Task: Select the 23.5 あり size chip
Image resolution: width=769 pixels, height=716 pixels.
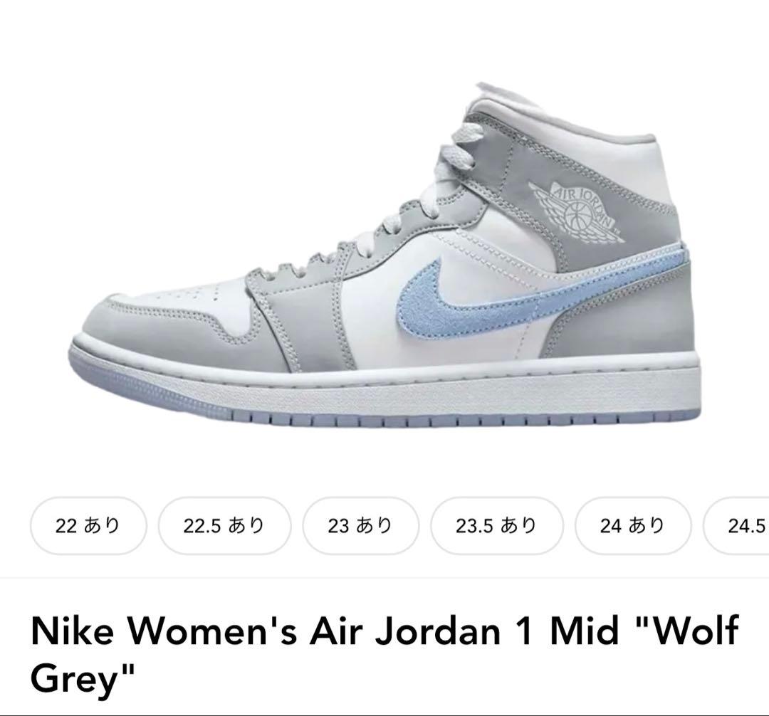Action: pos(497,526)
